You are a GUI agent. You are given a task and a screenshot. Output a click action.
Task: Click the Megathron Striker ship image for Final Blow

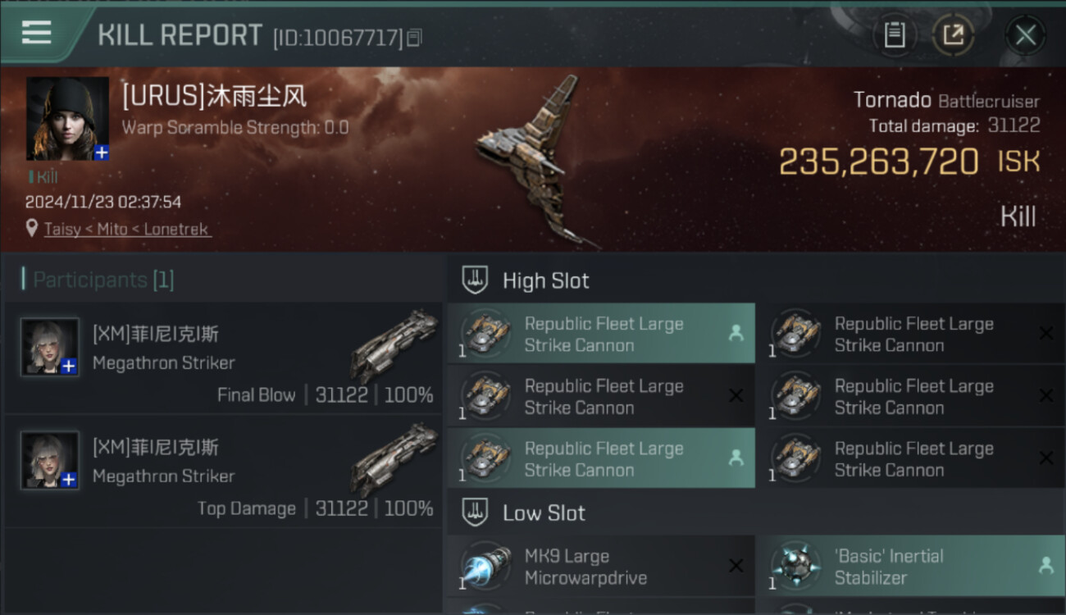click(x=394, y=346)
